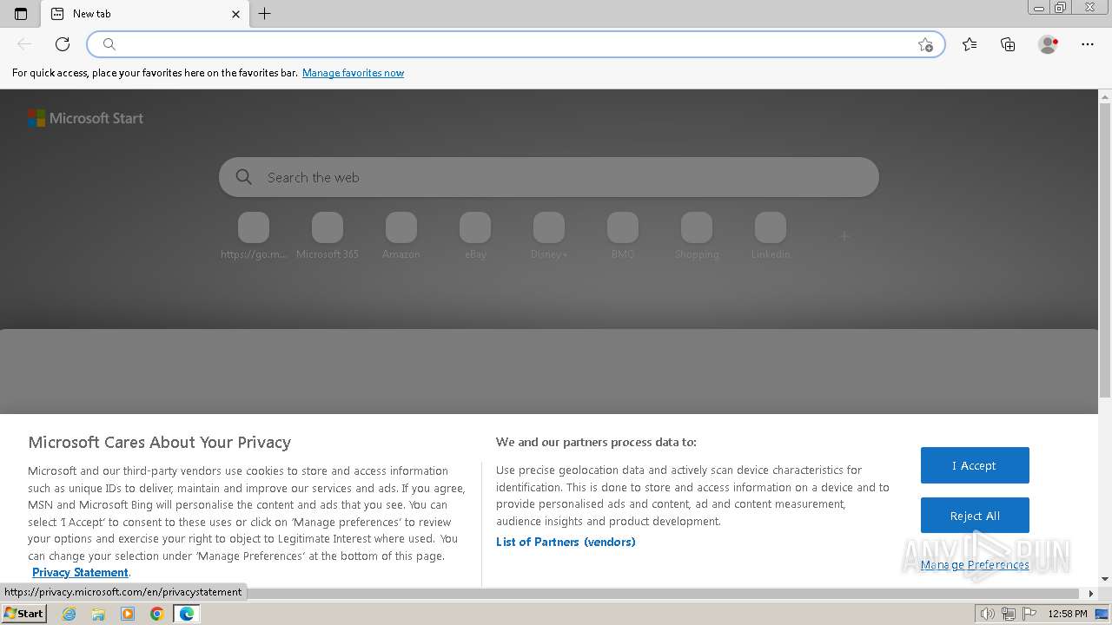Open the tab actions menu icon
This screenshot has width=1112, height=625.
[21, 14]
